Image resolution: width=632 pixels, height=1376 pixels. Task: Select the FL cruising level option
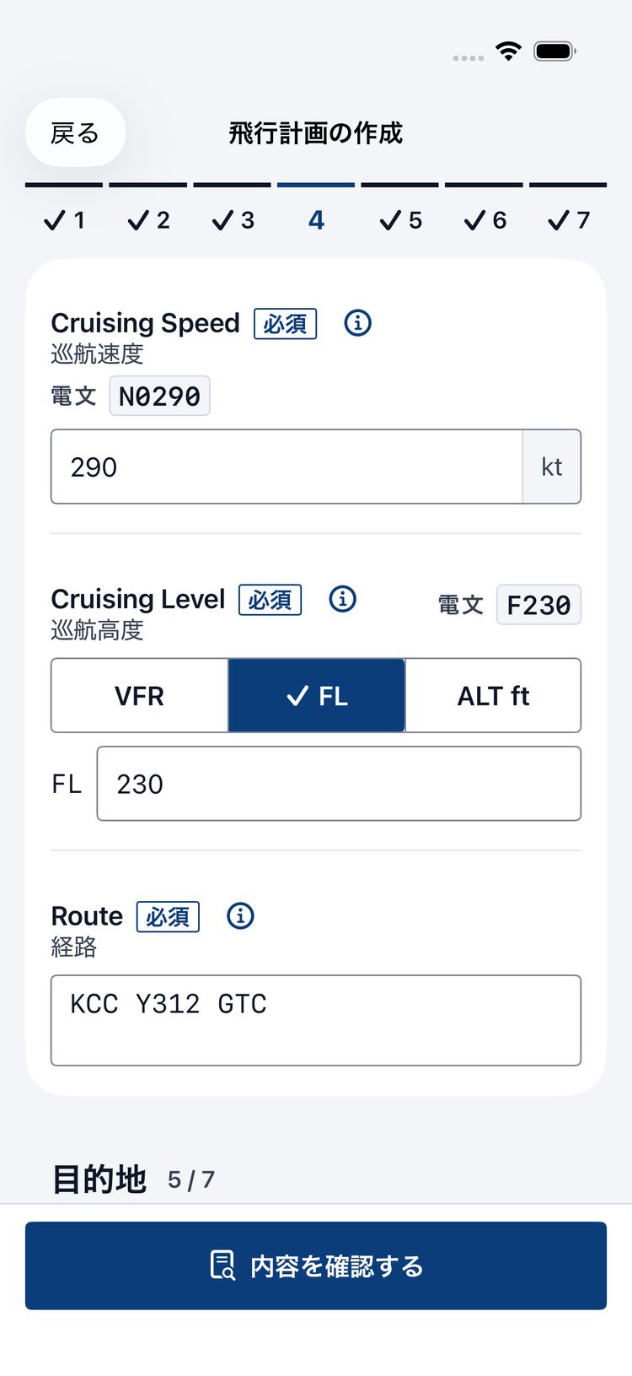[317, 696]
